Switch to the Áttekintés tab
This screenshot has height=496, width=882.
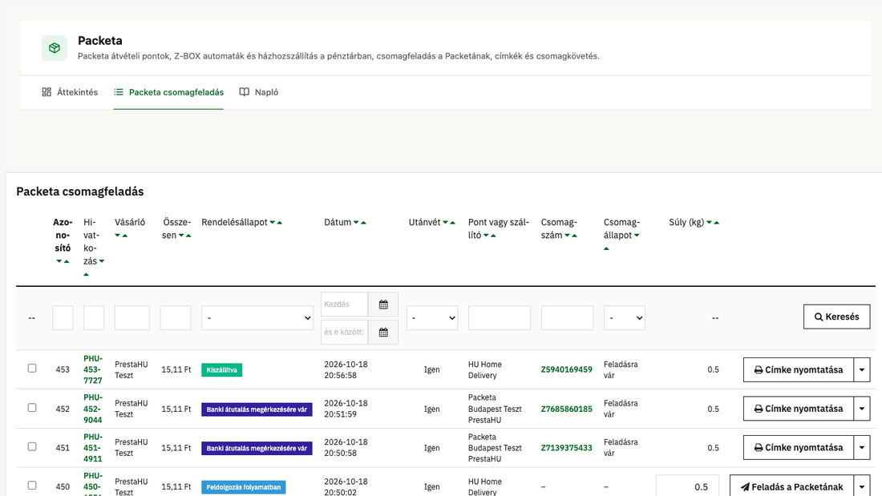click(x=70, y=92)
